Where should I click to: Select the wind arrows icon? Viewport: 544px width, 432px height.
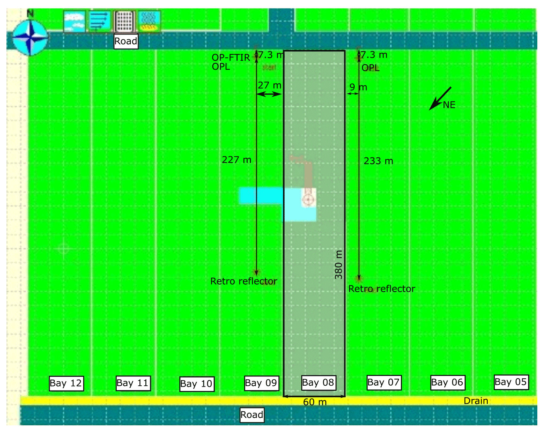[99, 22]
